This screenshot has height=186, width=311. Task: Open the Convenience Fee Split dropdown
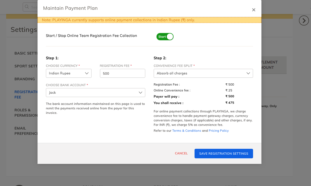tap(203, 73)
